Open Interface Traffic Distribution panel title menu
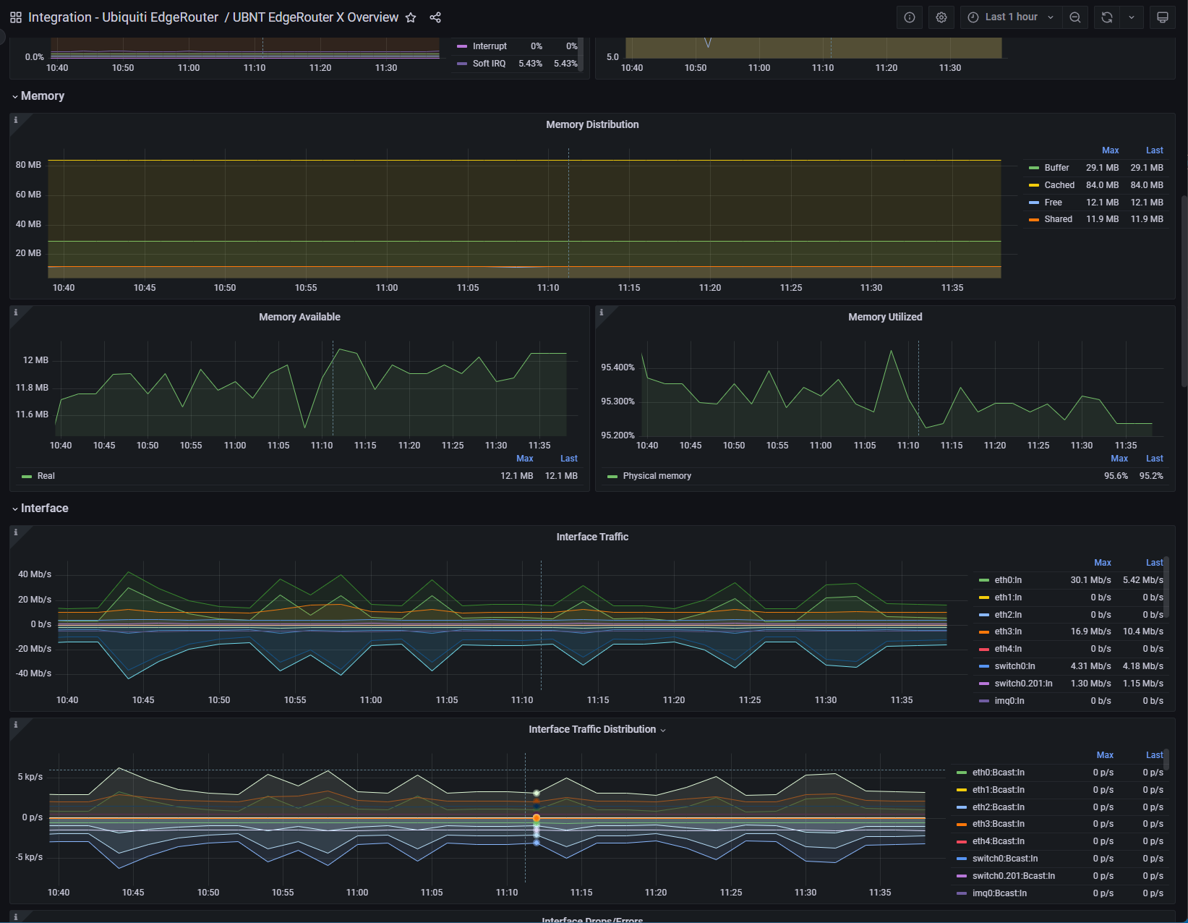1188x923 pixels. click(x=592, y=729)
